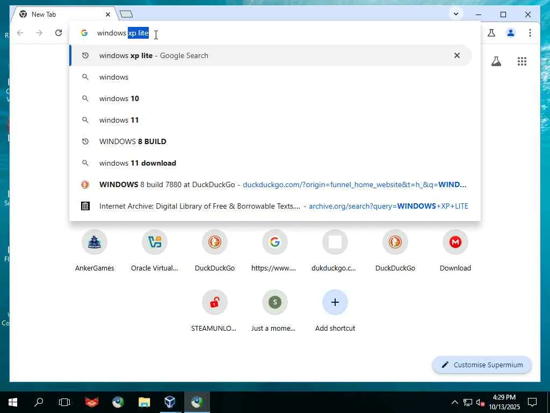550x413 pixels.
Task: Open the DuckDuckGo Windows 8 build 7880 suggestion
Action: 271,185
